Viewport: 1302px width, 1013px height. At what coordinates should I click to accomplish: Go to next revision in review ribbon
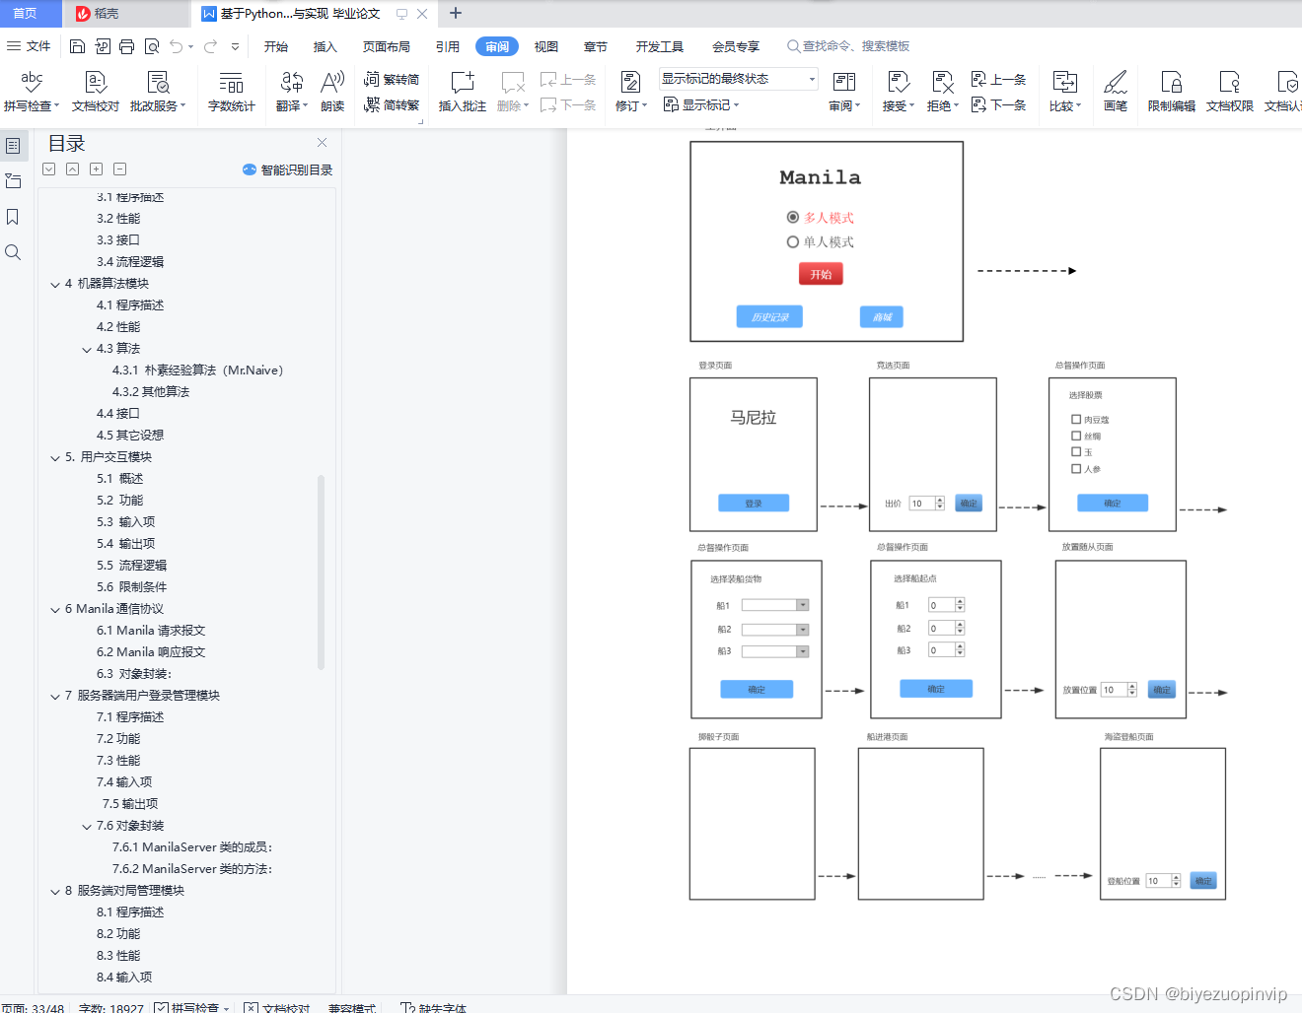999,104
